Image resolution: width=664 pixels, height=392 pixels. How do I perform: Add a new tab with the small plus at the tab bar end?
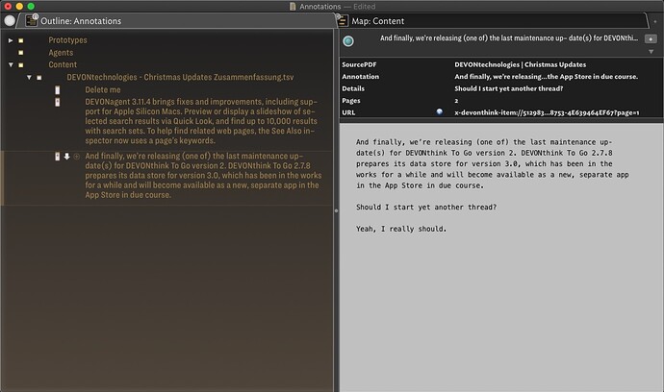pyautogui.click(x=655, y=21)
